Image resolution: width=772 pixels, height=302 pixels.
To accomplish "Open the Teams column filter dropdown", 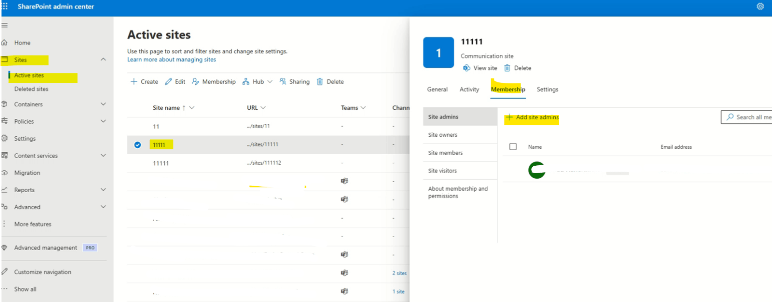I will [x=363, y=108].
